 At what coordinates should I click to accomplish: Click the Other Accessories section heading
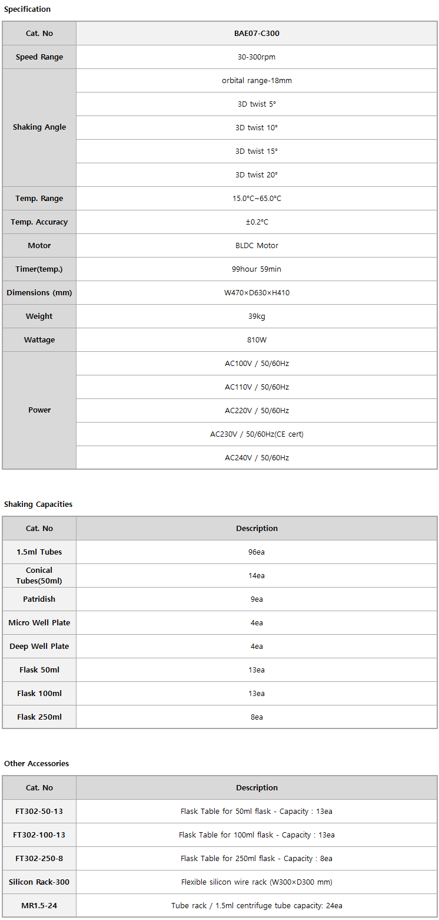[x=36, y=764]
